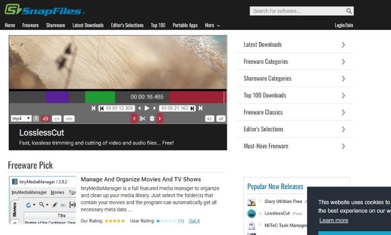Click the LosslessCut video preview image
This screenshot has width=391, height=235.
tap(118, 62)
